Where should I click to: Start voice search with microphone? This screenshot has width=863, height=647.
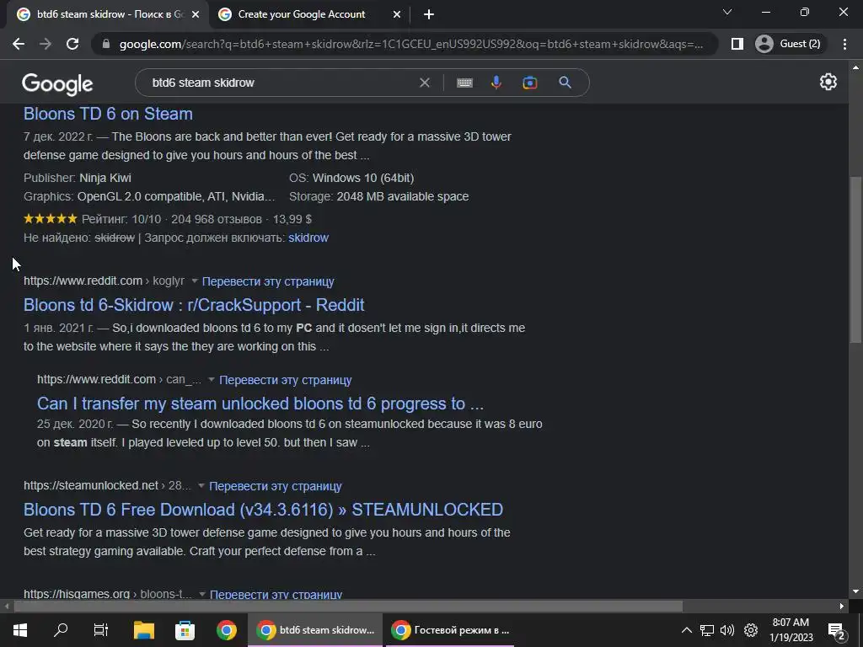point(496,83)
